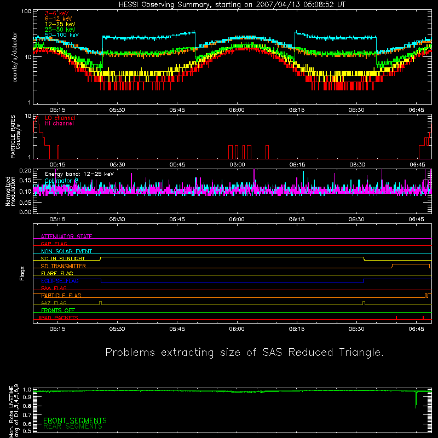Click the "Mon. Rate LIVETIME" axis label

click(11, 411)
